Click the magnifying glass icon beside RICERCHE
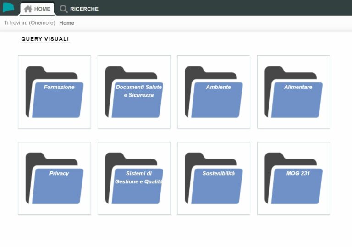Viewport: 352px width, 247px height. pos(64,9)
